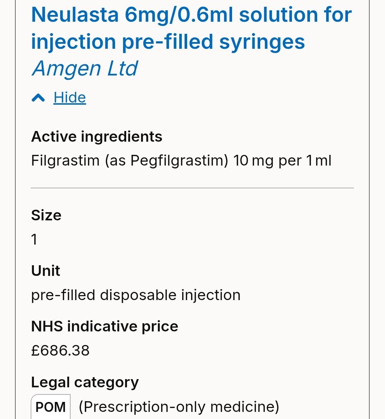The image size is (385, 419).
Task: Collapse details using the Hide link
Action: [70, 98]
